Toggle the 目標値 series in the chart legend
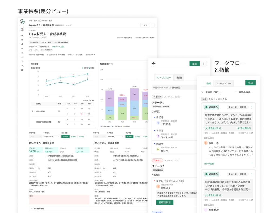The height and width of the screenshot is (213, 277). pos(85,68)
